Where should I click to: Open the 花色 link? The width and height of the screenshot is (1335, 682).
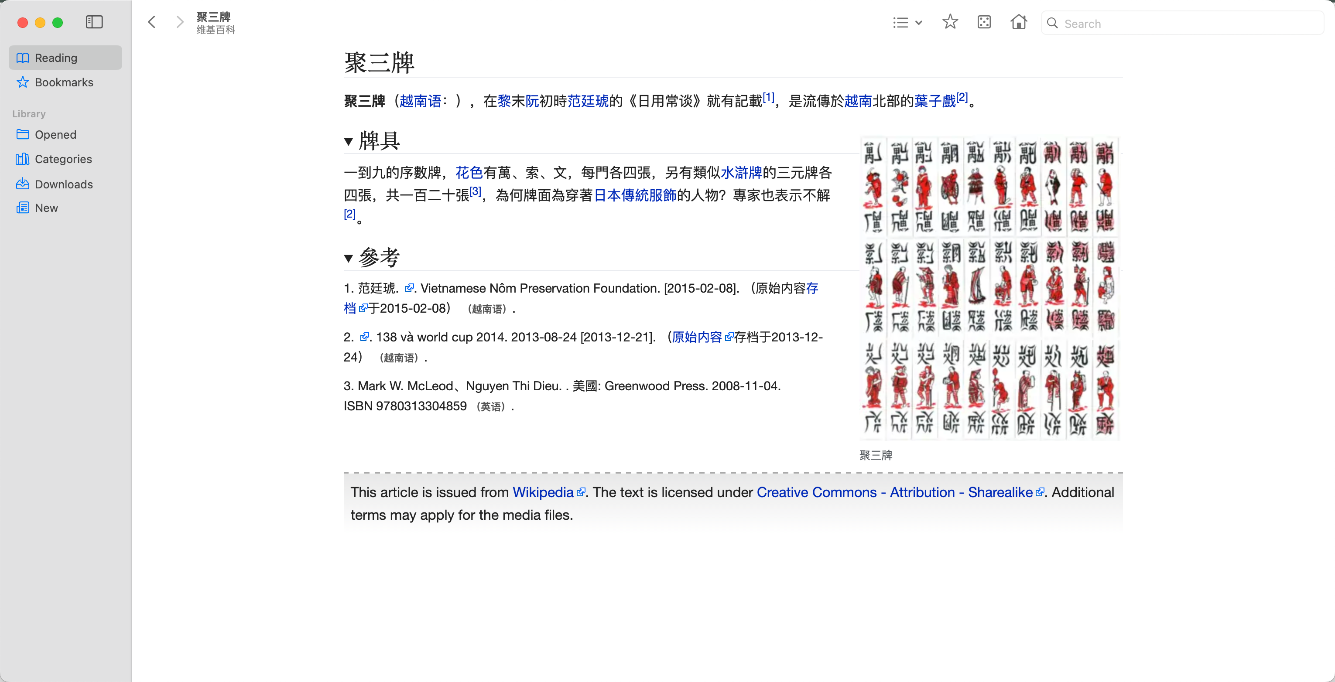coord(469,172)
